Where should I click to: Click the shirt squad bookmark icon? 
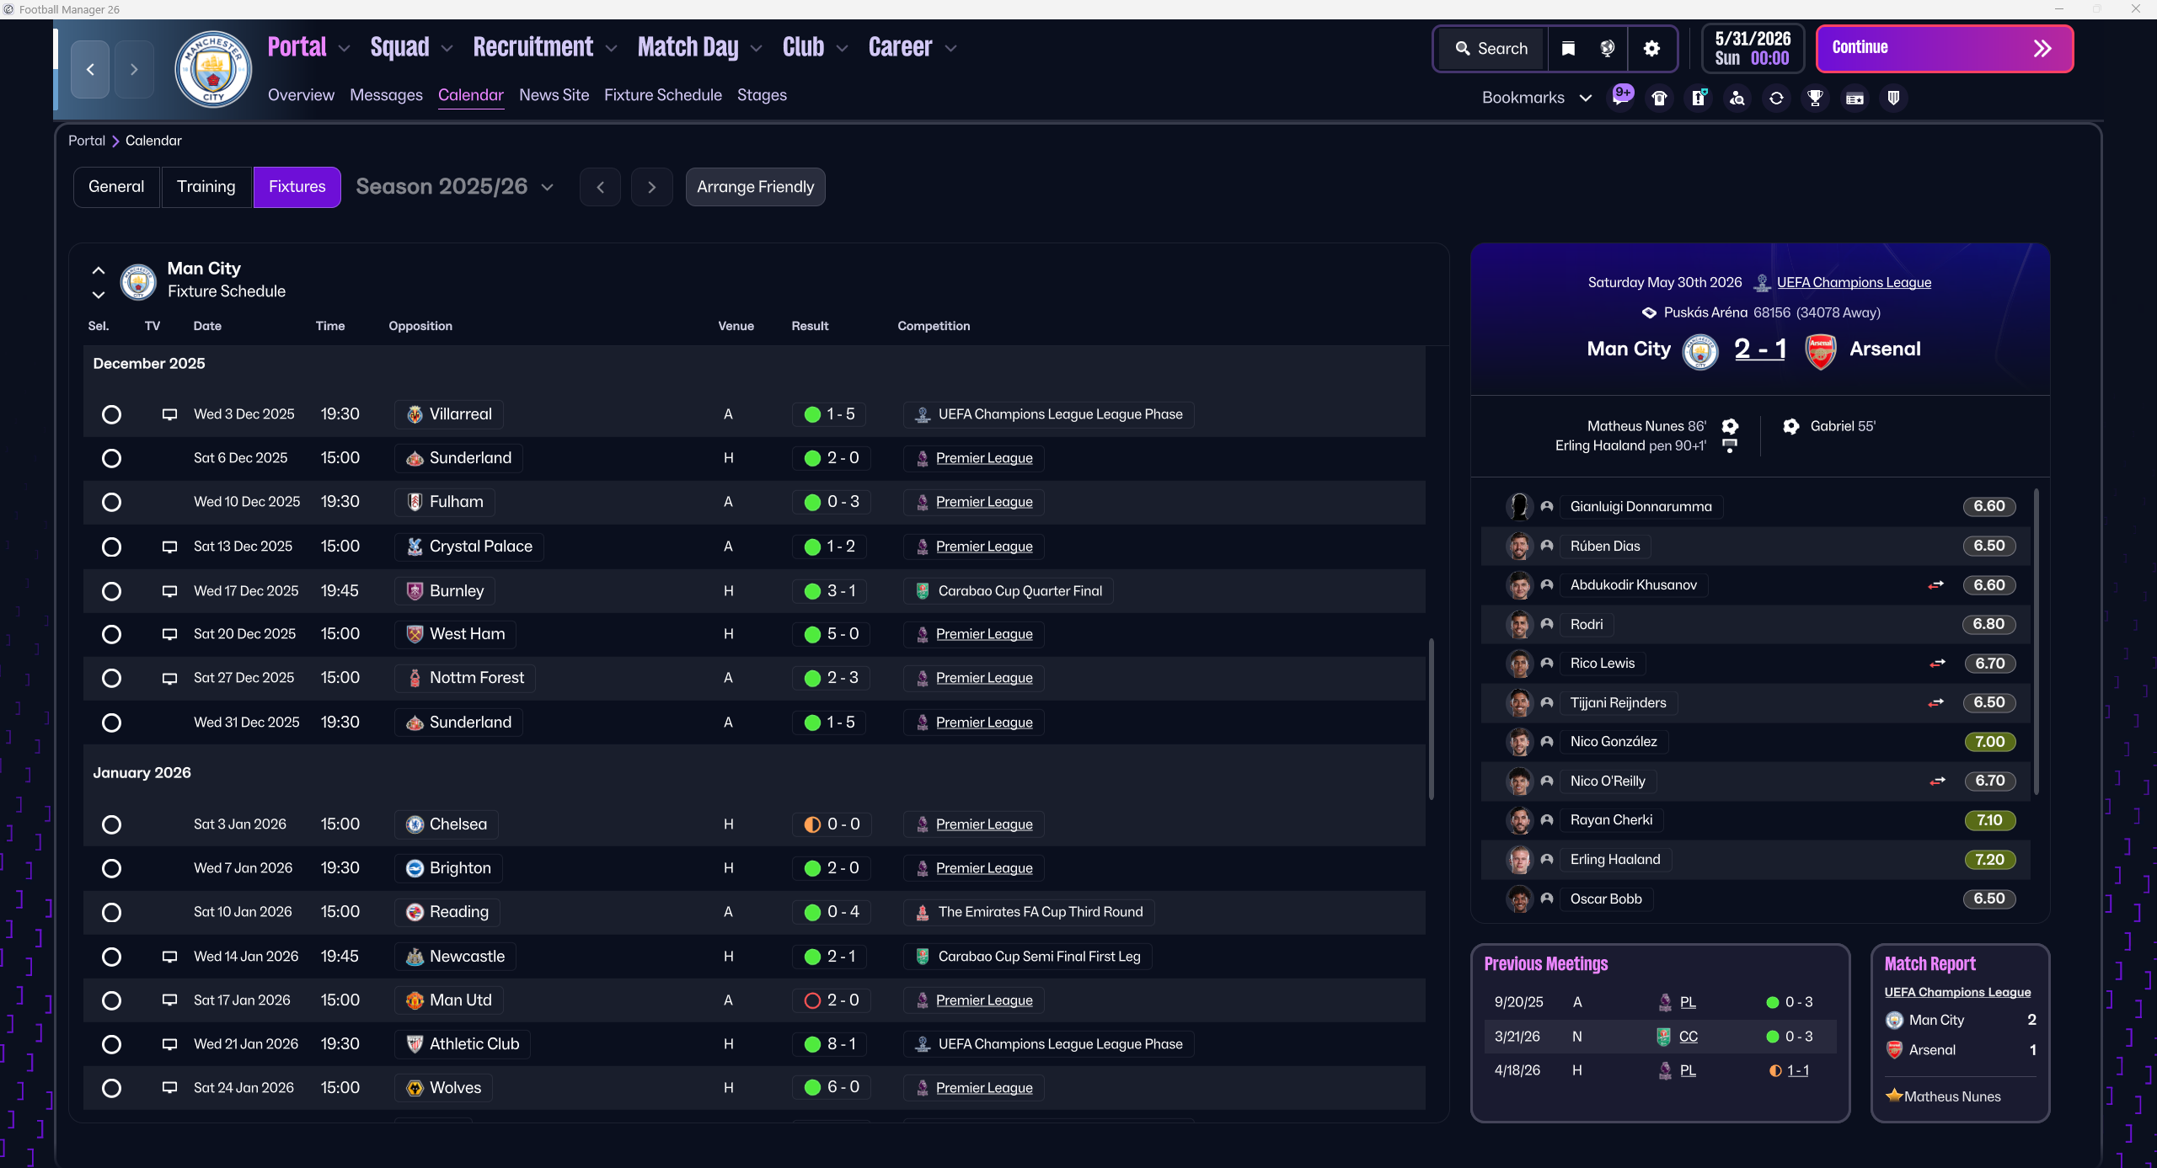point(1659,99)
